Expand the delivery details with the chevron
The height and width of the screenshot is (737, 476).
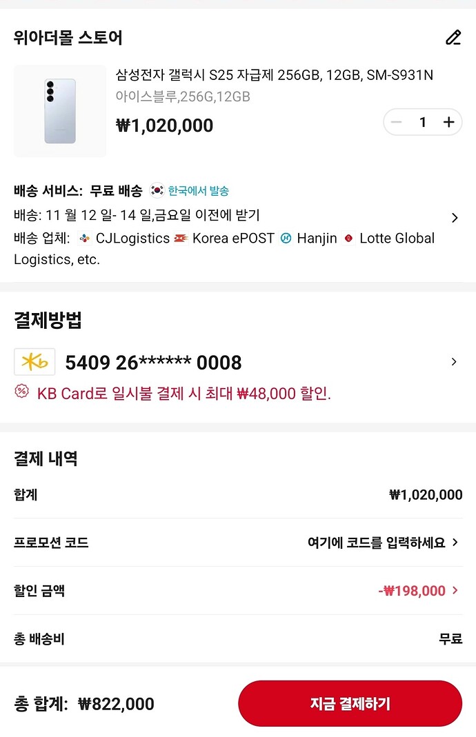[x=454, y=216]
